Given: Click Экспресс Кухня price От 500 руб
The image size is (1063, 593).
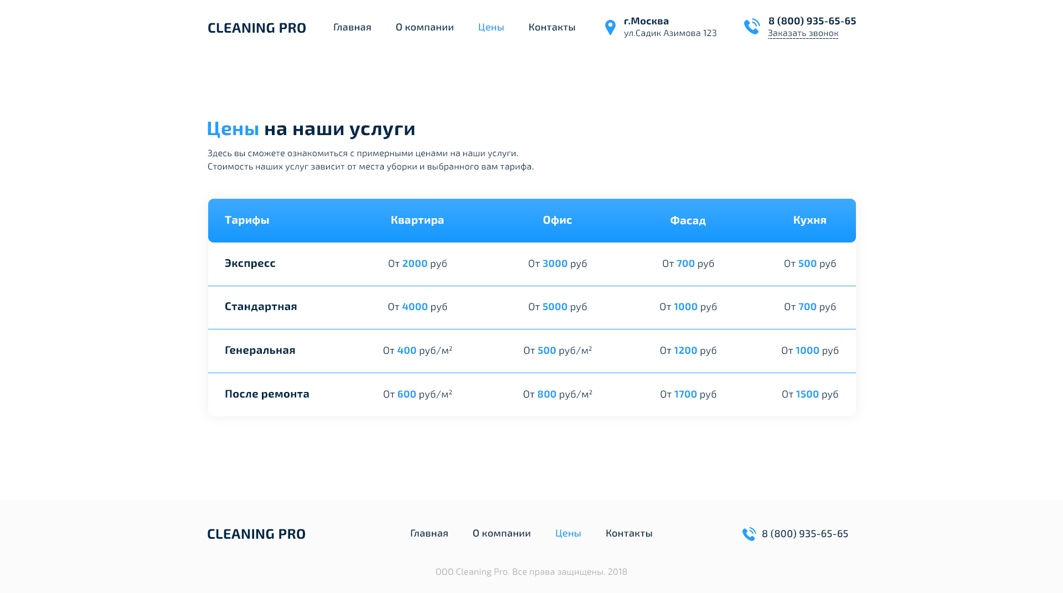Looking at the screenshot, I should (x=810, y=264).
